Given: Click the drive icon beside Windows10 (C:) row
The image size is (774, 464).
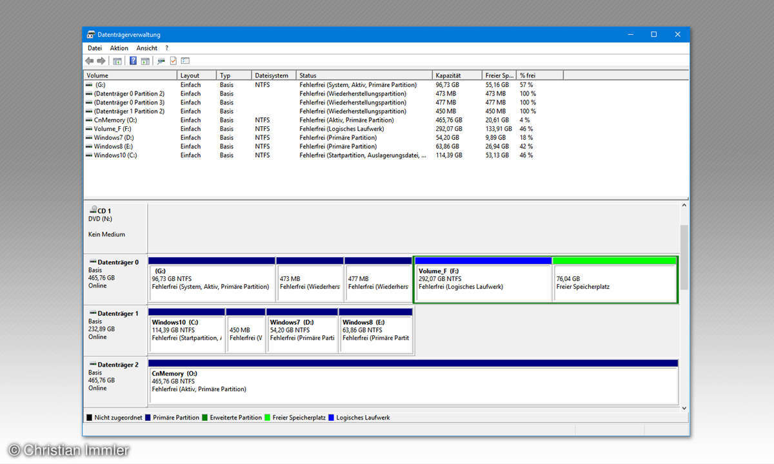Looking at the screenshot, I should click(89, 155).
